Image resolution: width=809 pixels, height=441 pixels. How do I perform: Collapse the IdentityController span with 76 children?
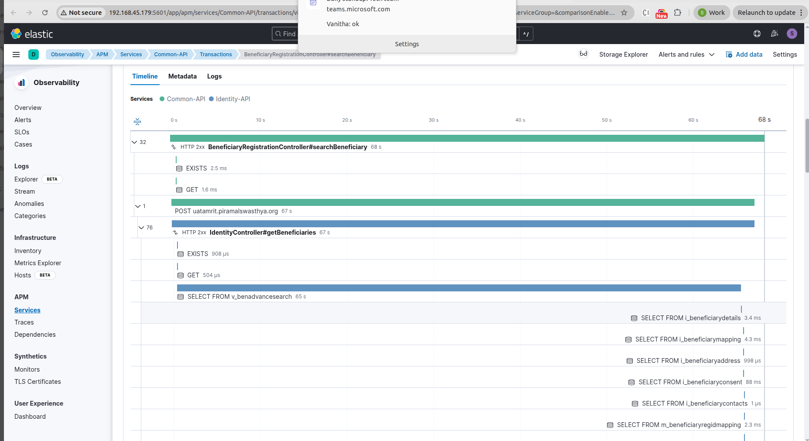tap(141, 228)
